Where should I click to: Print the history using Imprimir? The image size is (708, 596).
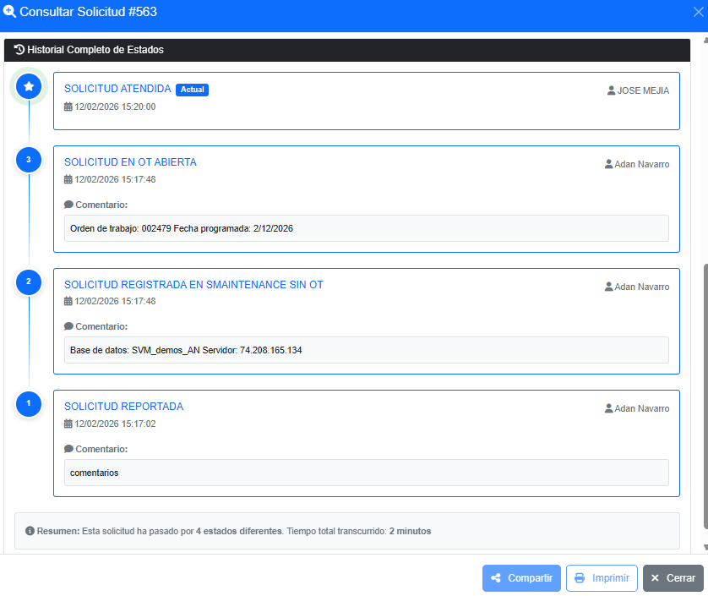pyautogui.click(x=602, y=578)
